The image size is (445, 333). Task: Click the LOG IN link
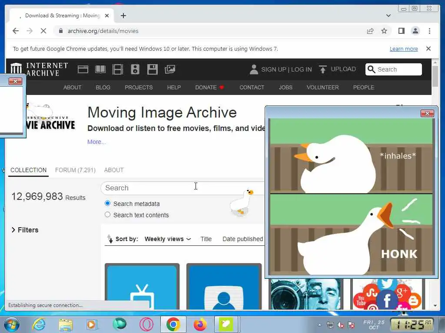pos(302,69)
